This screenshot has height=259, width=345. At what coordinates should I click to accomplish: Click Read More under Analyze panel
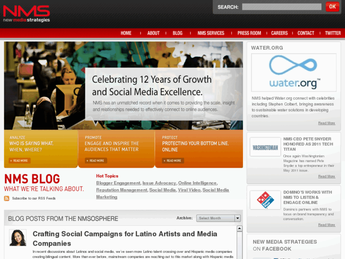pos(19,161)
